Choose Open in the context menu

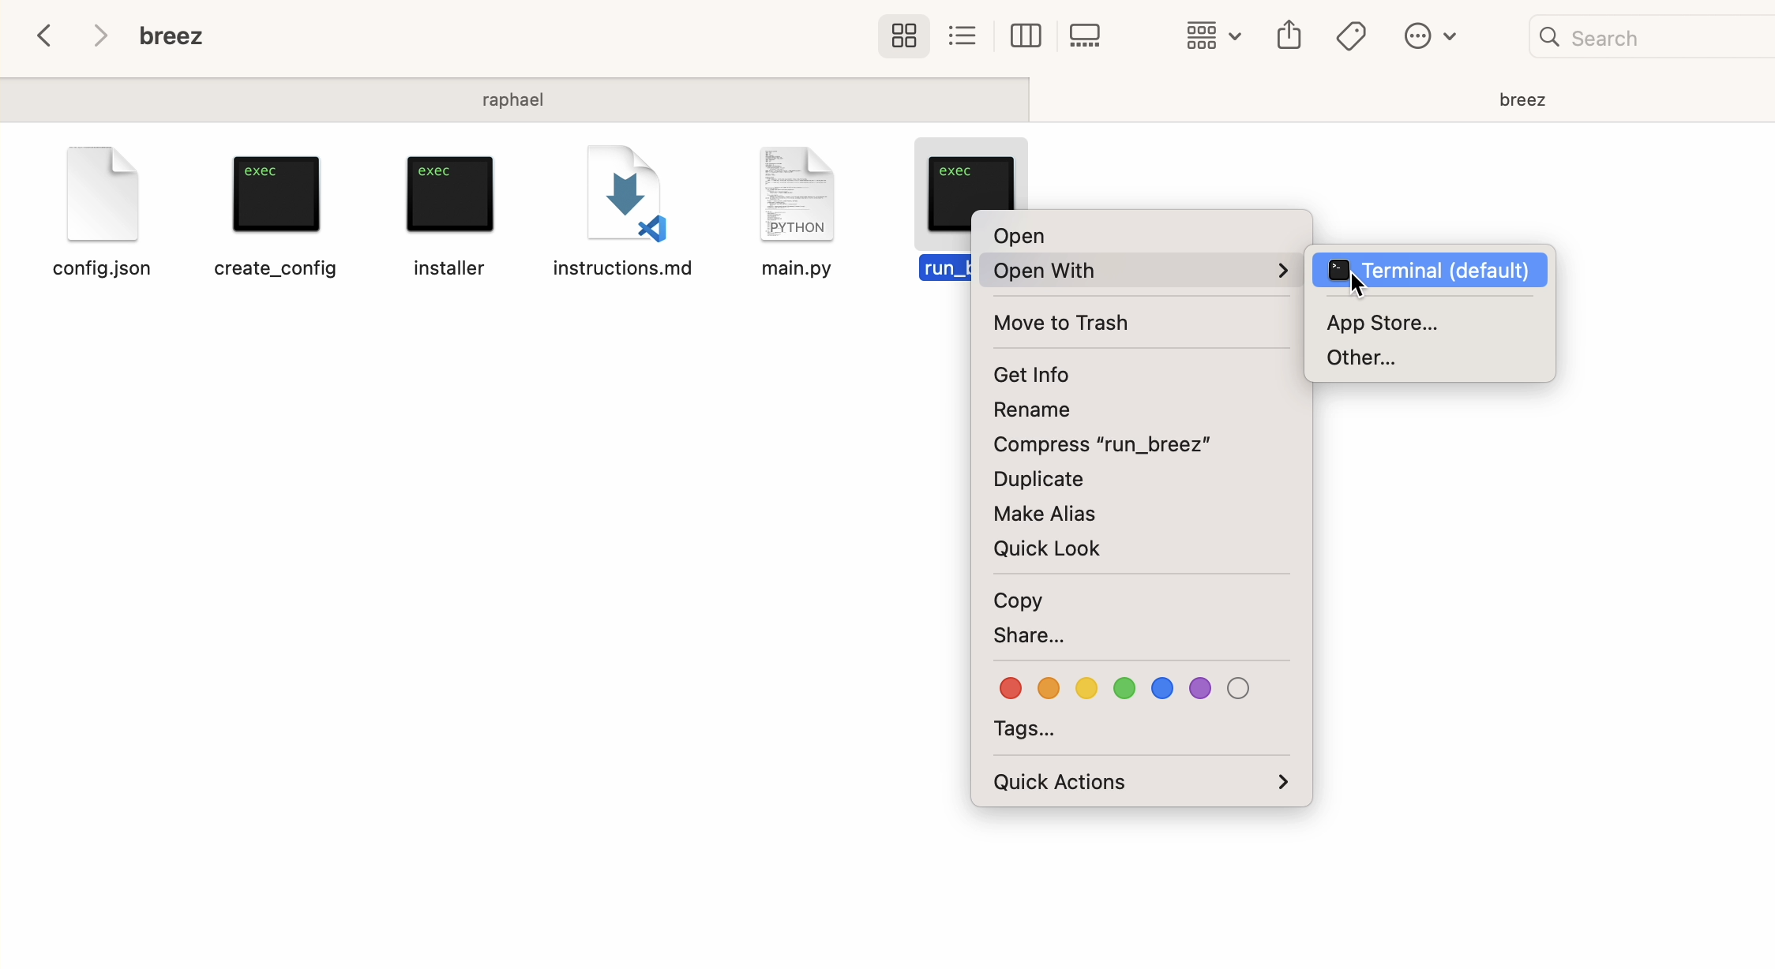click(x=1142, y=236)
